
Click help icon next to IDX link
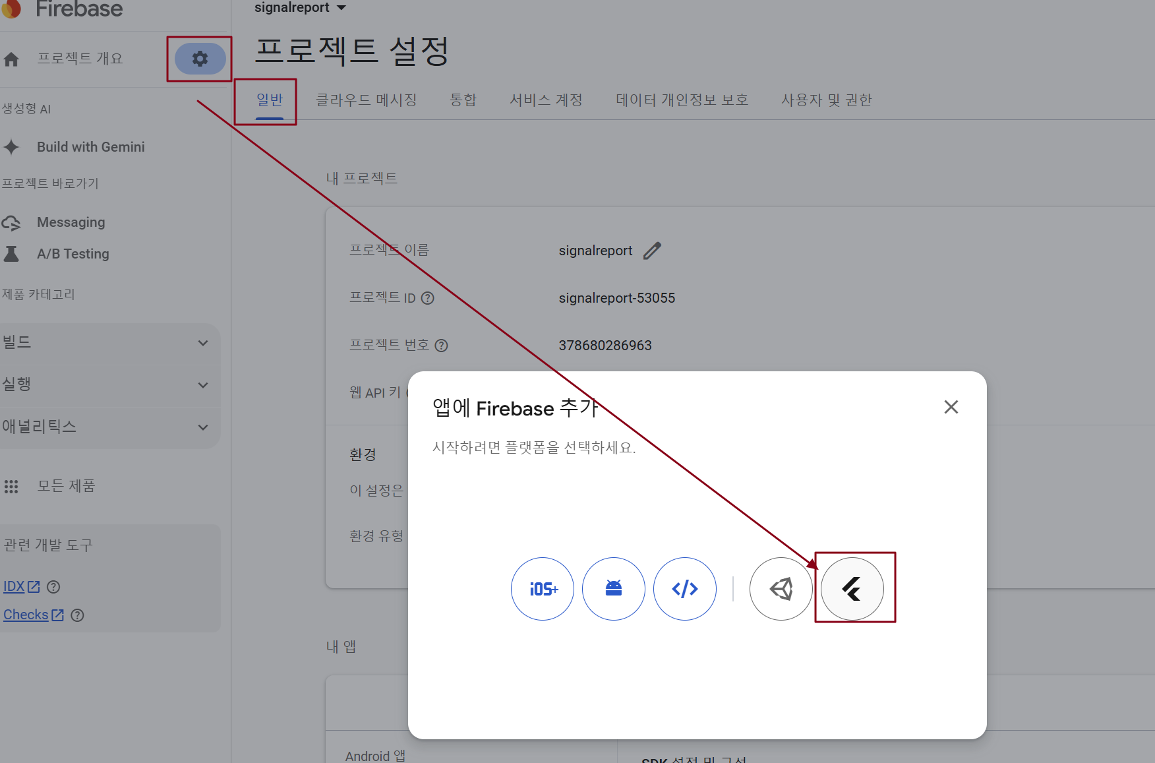pos(54,587)
